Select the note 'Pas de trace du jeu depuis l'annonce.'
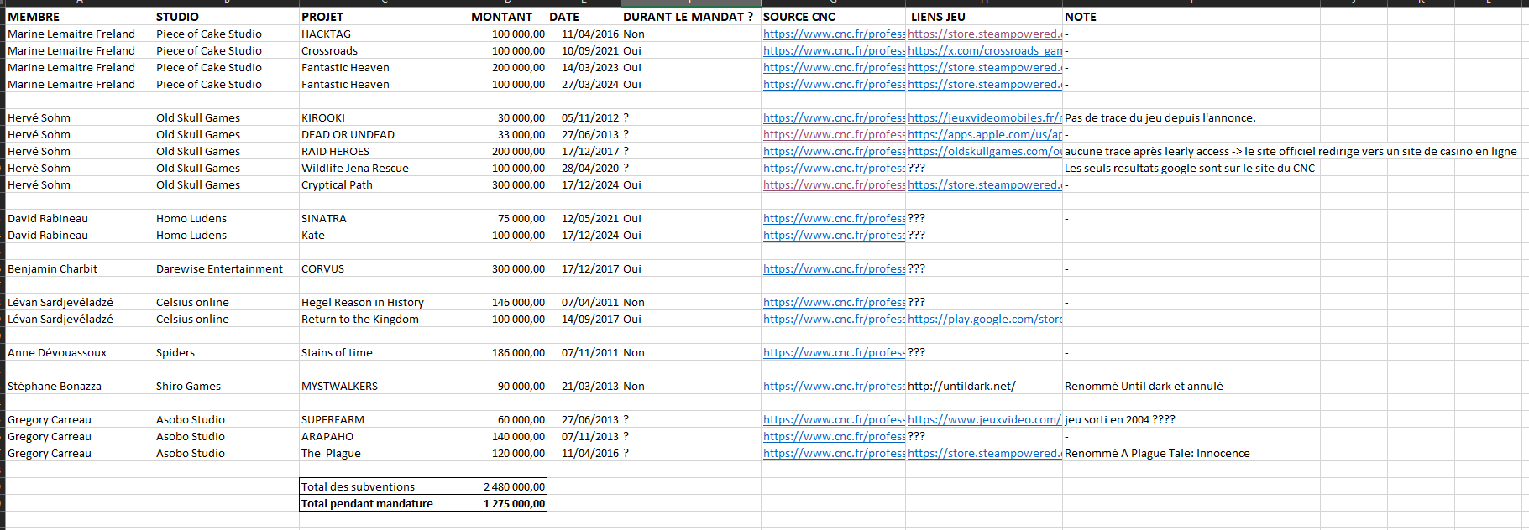 1160,117
